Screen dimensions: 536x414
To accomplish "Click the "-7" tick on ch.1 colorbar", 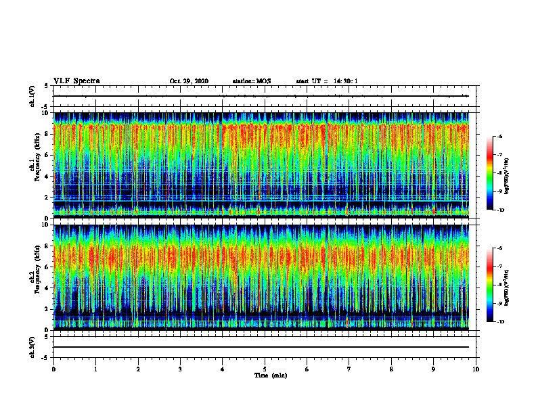I will point(500,155).
